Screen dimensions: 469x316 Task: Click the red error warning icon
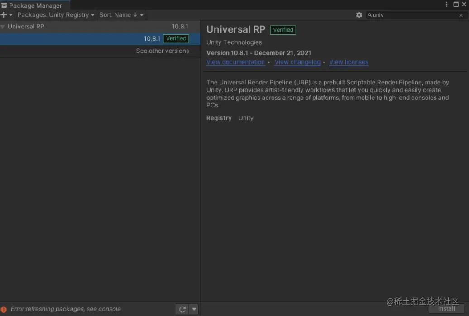coord(4,309)
